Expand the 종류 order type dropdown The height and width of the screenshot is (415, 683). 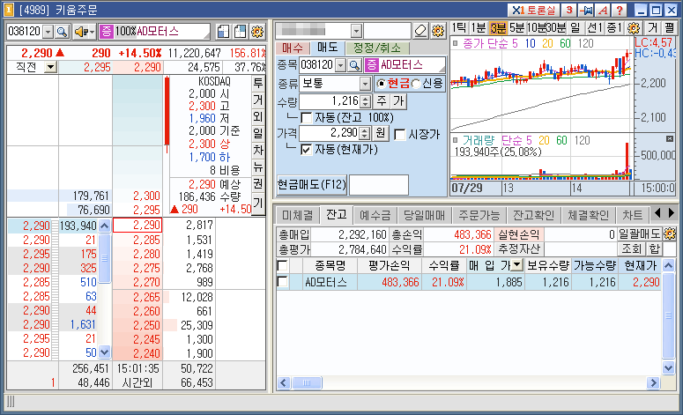(365, 84)
